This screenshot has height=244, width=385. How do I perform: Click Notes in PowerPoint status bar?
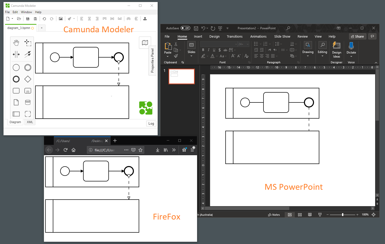[x=274, y=215]
